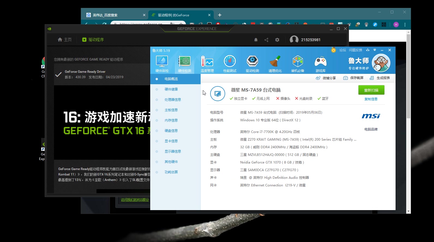Click the 重新扫描 rescan button
This screenshot has height=242, width=434.
pyautogui.click(x=371, y=90)
